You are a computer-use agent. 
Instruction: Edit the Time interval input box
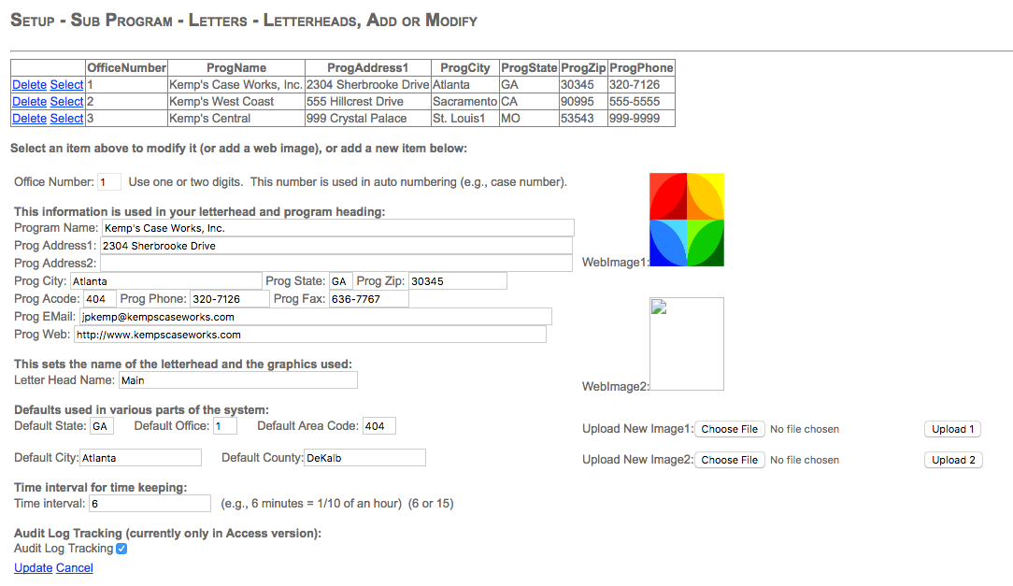click(x=150, y=504)
